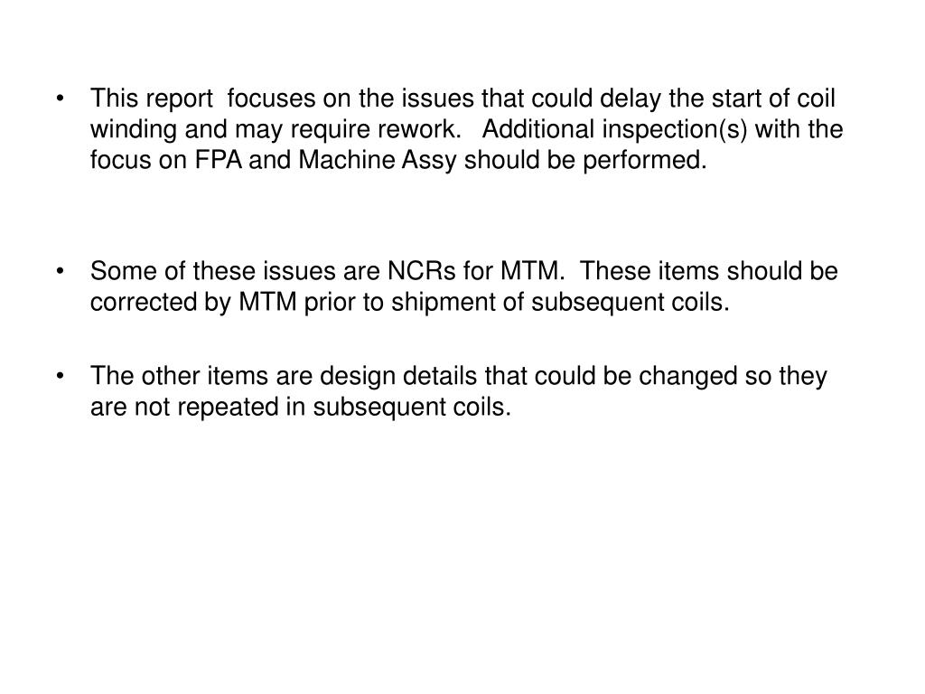Click the words 'design details' in third bullet

[x=398, y=377]
